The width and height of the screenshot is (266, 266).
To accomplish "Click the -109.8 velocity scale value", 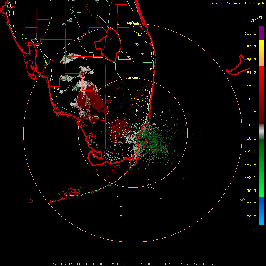I will 249,217.
